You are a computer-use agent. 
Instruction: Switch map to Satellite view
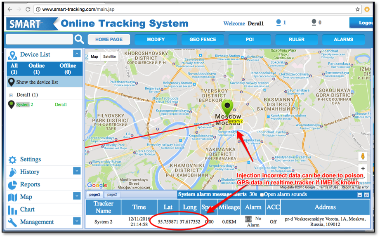109,57
